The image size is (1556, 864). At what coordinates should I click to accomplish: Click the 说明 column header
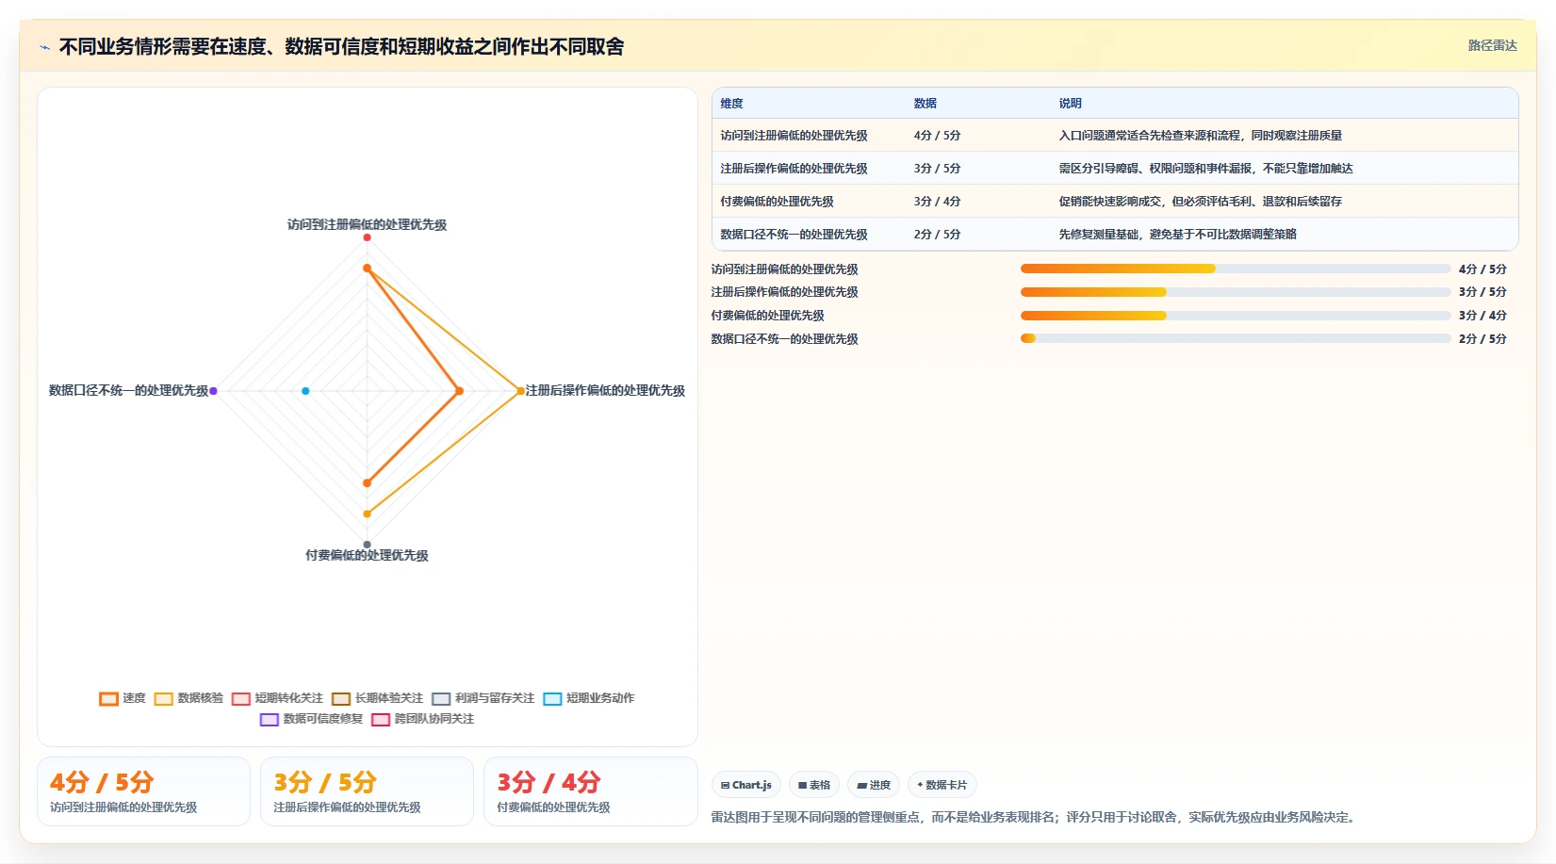click(1070, 104)
